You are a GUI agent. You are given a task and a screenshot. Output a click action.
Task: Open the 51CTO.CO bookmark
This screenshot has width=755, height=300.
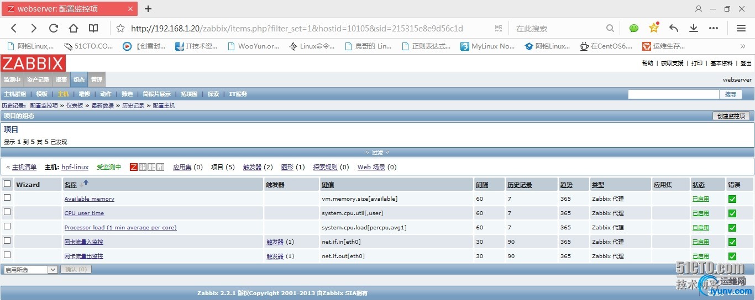(88, 46)
